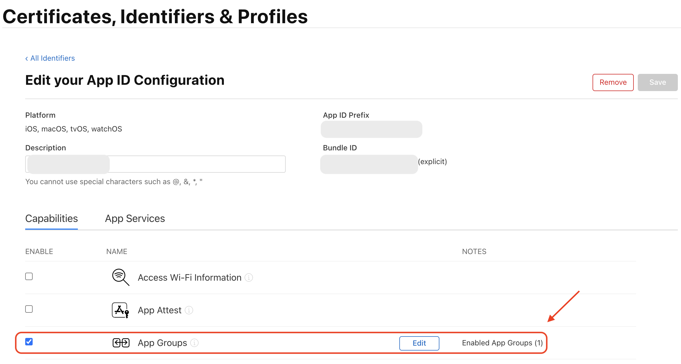
Task: Switch to the App Services tab
Action: click(135, 219)
